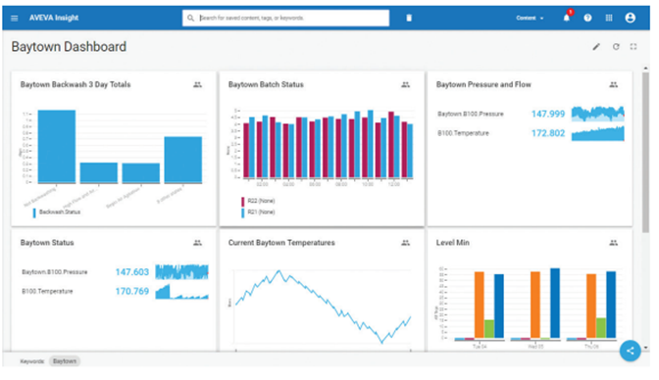This screenshot has width=659, height=380.
Task: Refresh the Baytown Dashboard
Action: 616,47
